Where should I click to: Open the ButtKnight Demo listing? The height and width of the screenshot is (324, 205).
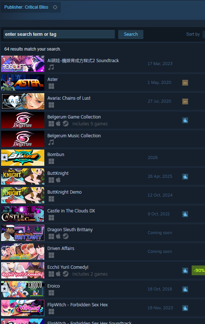tap(103, 195)
